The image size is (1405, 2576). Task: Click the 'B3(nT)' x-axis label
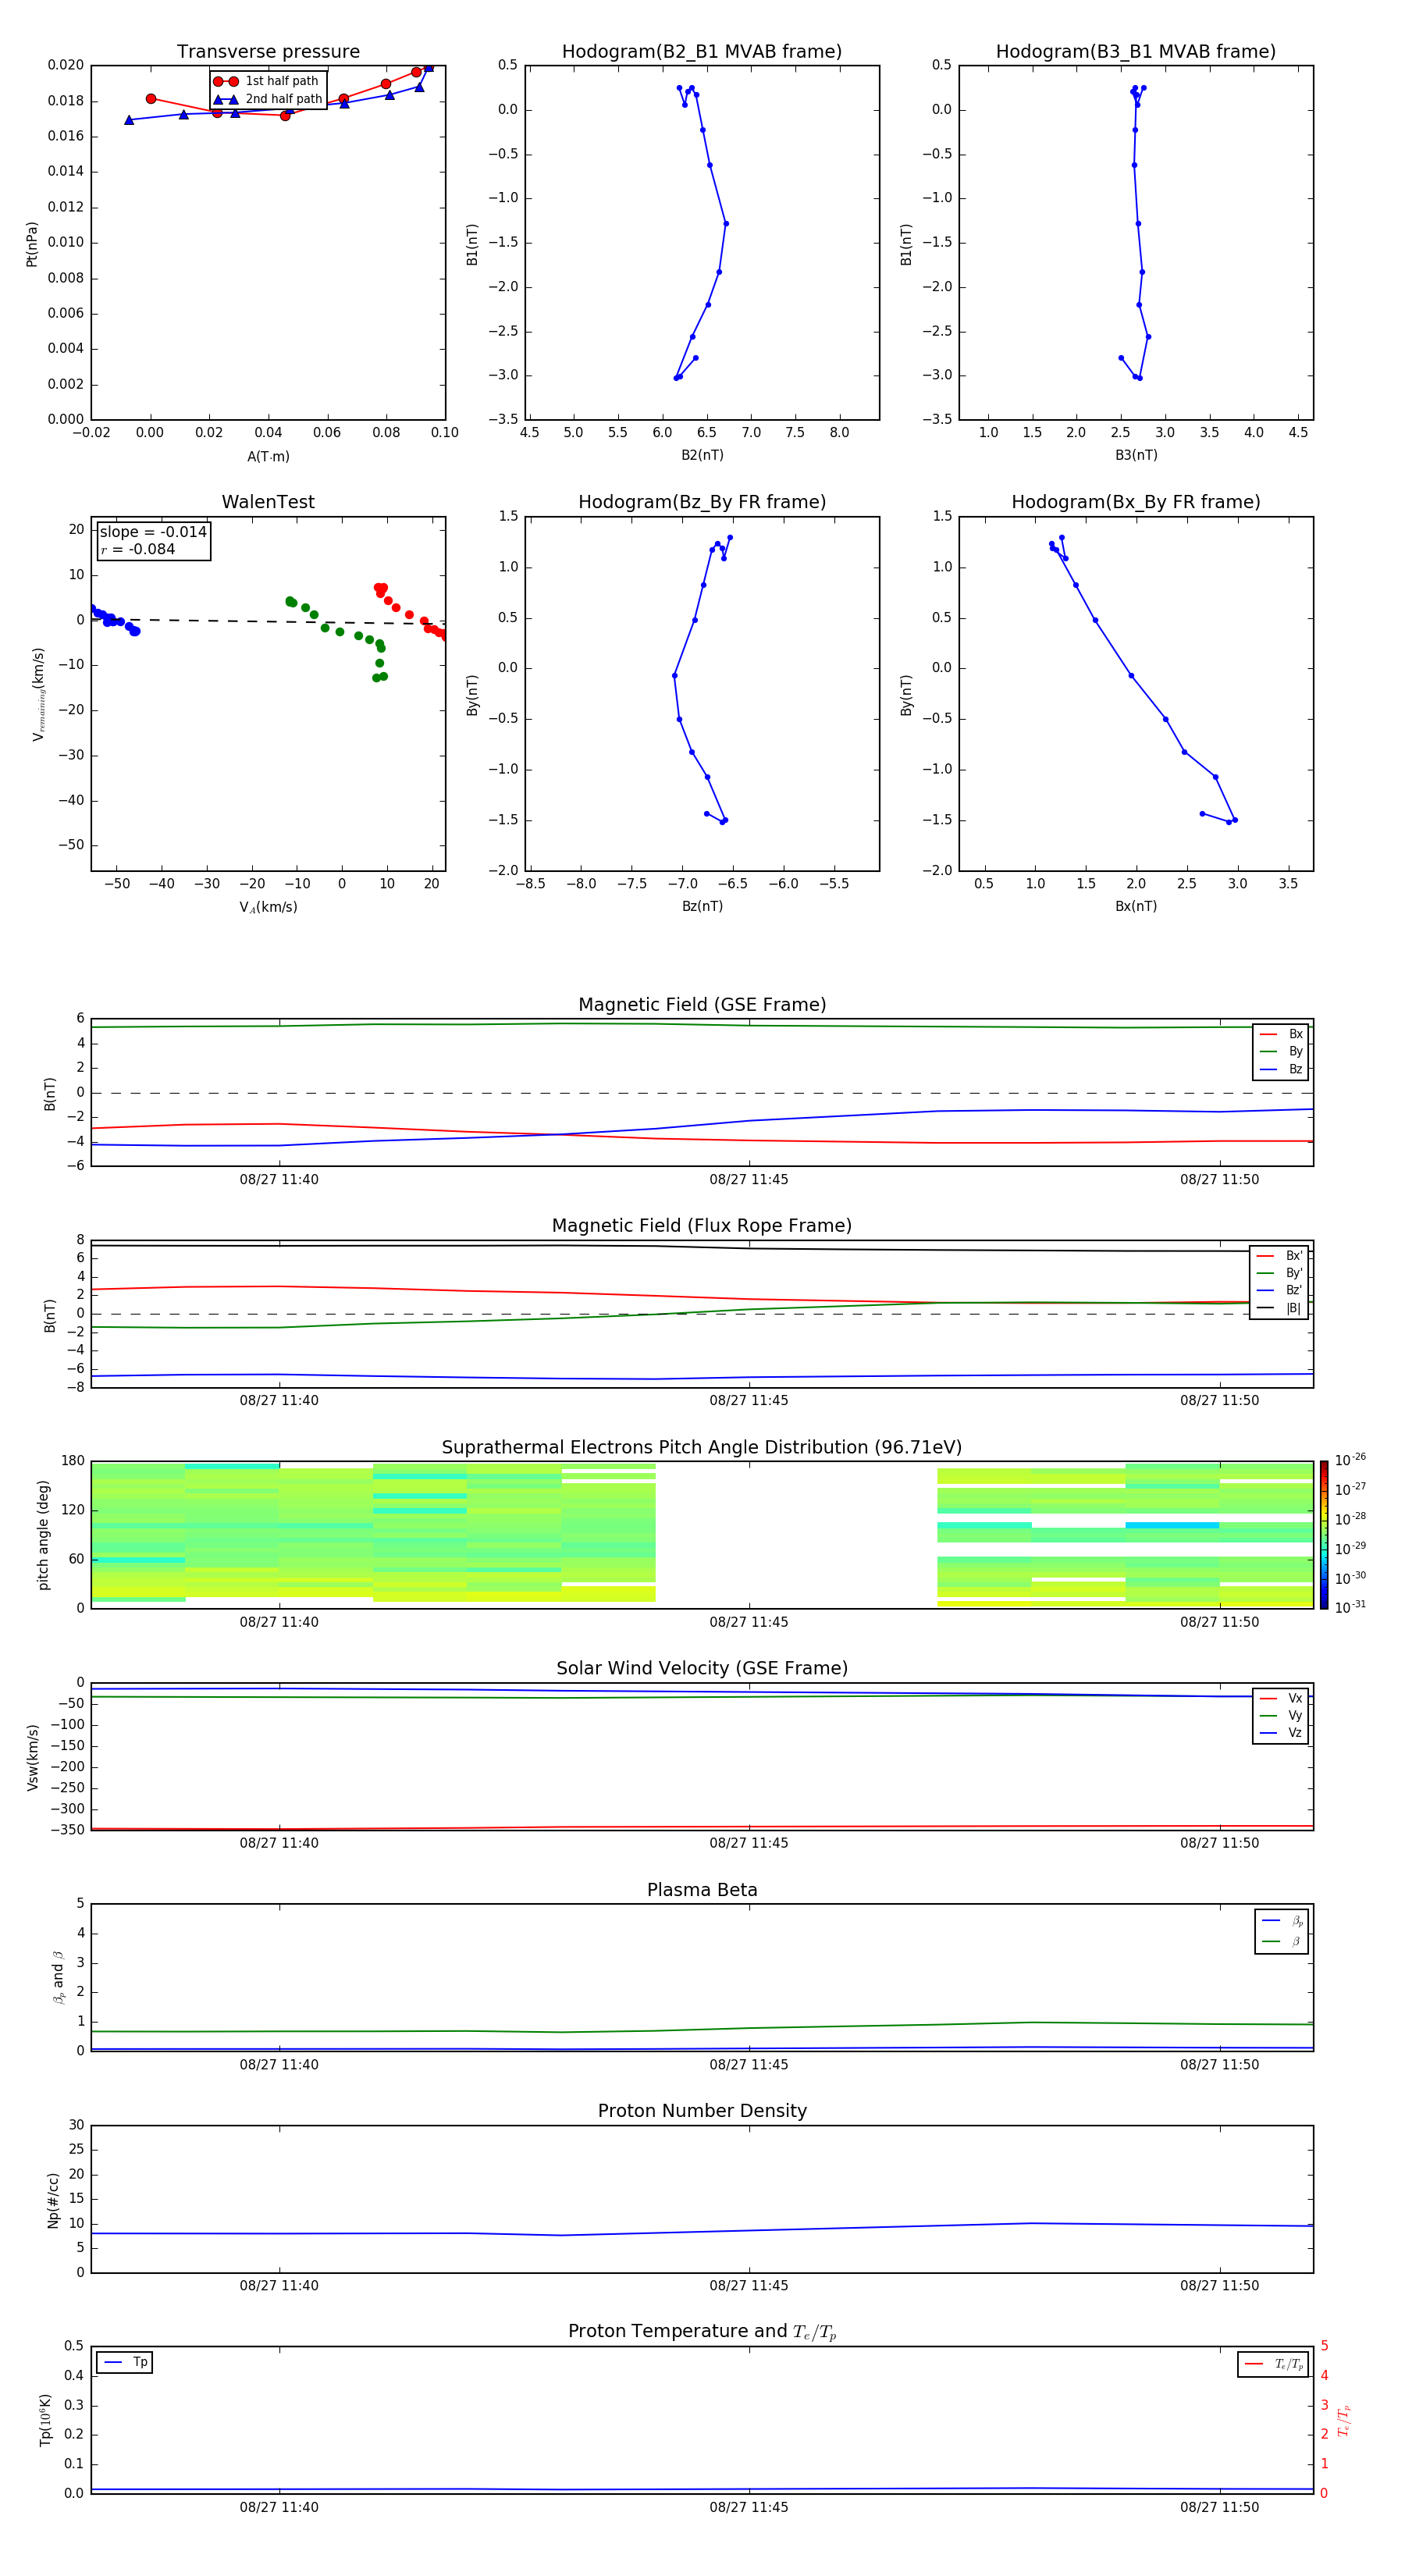point(1136,455)
